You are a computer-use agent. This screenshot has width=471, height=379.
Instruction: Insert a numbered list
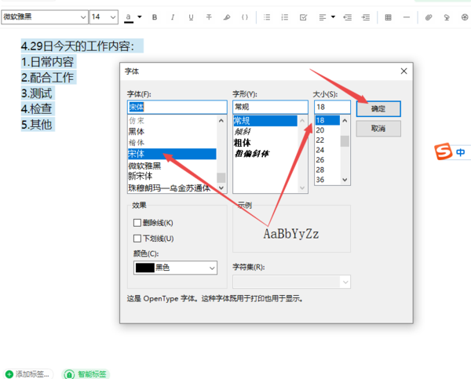pyautogui.click(x=285, y=17)
